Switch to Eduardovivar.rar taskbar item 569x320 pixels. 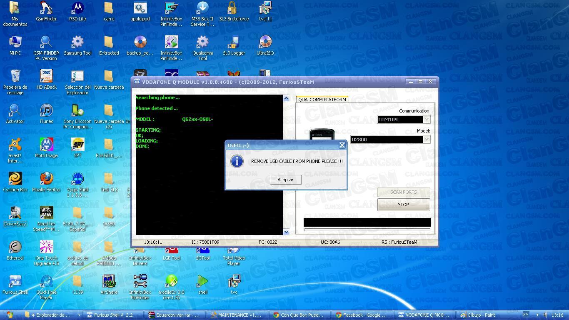pyautogui.click(x=175, y=315)
